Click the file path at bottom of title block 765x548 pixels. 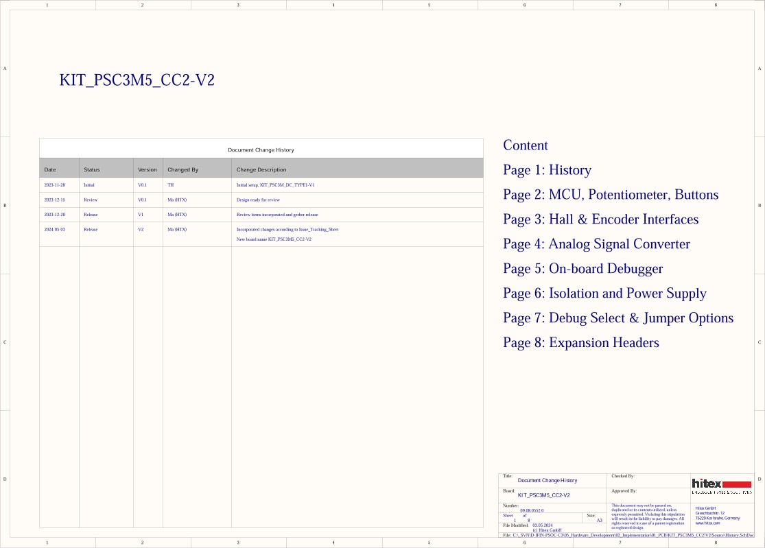[628, 534]
